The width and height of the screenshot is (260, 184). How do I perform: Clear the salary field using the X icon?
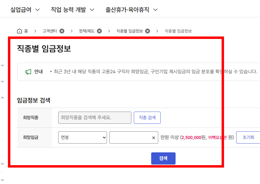pyautogui.click(x=154, y=137)
